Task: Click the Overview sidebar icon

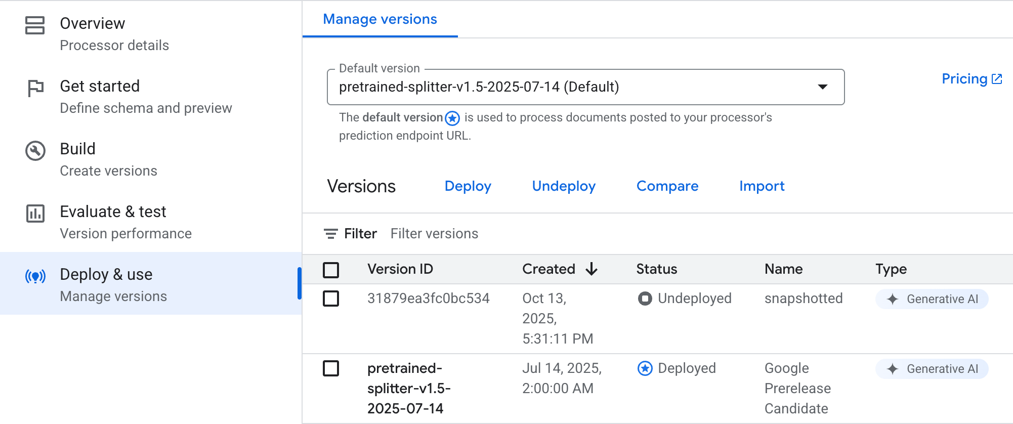Action: (35, 25)
